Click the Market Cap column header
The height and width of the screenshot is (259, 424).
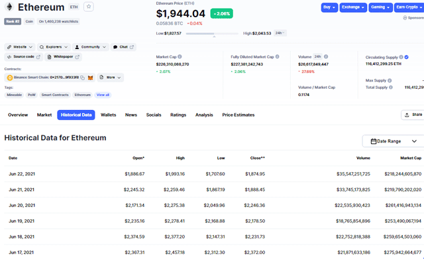pyautogui.click(x=411, y=158)
